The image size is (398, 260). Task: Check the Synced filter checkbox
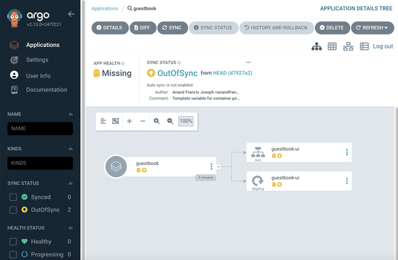[x=13, y=197]
